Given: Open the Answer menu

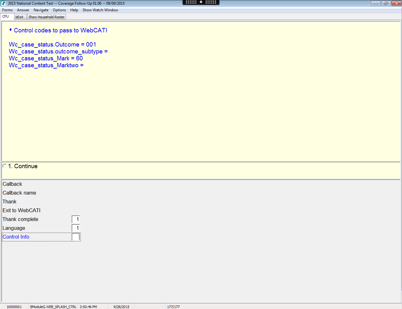Looking at the screenshot, I should click(x=23, y=10).
